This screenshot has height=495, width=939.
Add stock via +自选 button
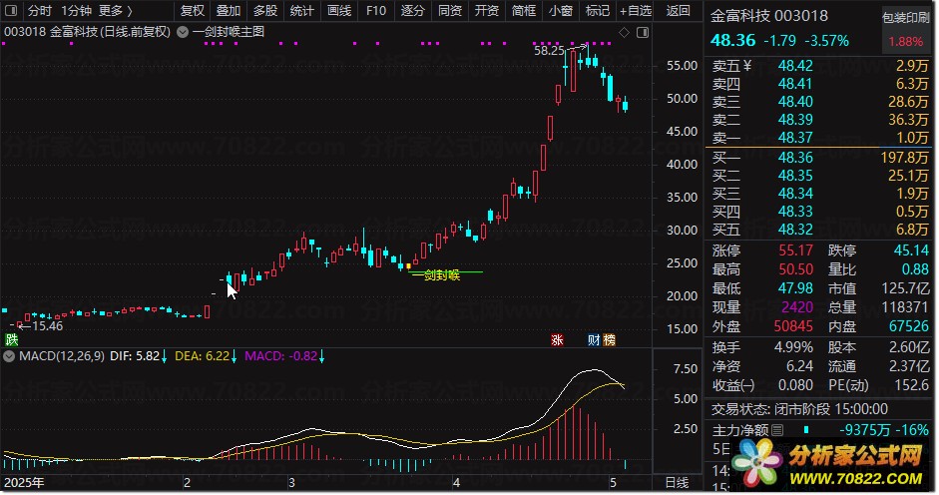(x=636, y=10)
